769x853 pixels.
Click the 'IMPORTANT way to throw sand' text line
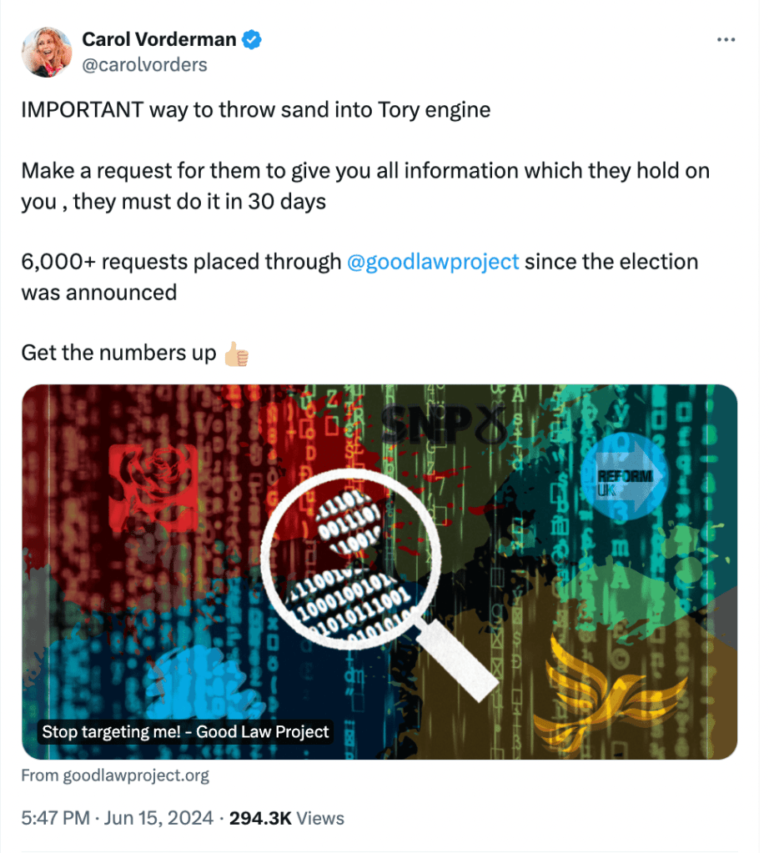(x=255, y=111)
